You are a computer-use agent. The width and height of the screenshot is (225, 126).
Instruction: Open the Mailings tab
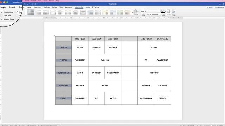pyautogui.click(x=47, y=7)
